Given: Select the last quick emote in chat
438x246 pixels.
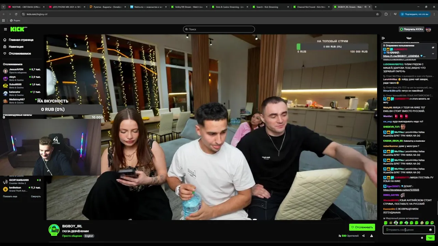Looking at the screenshot, I should [432, 223].
